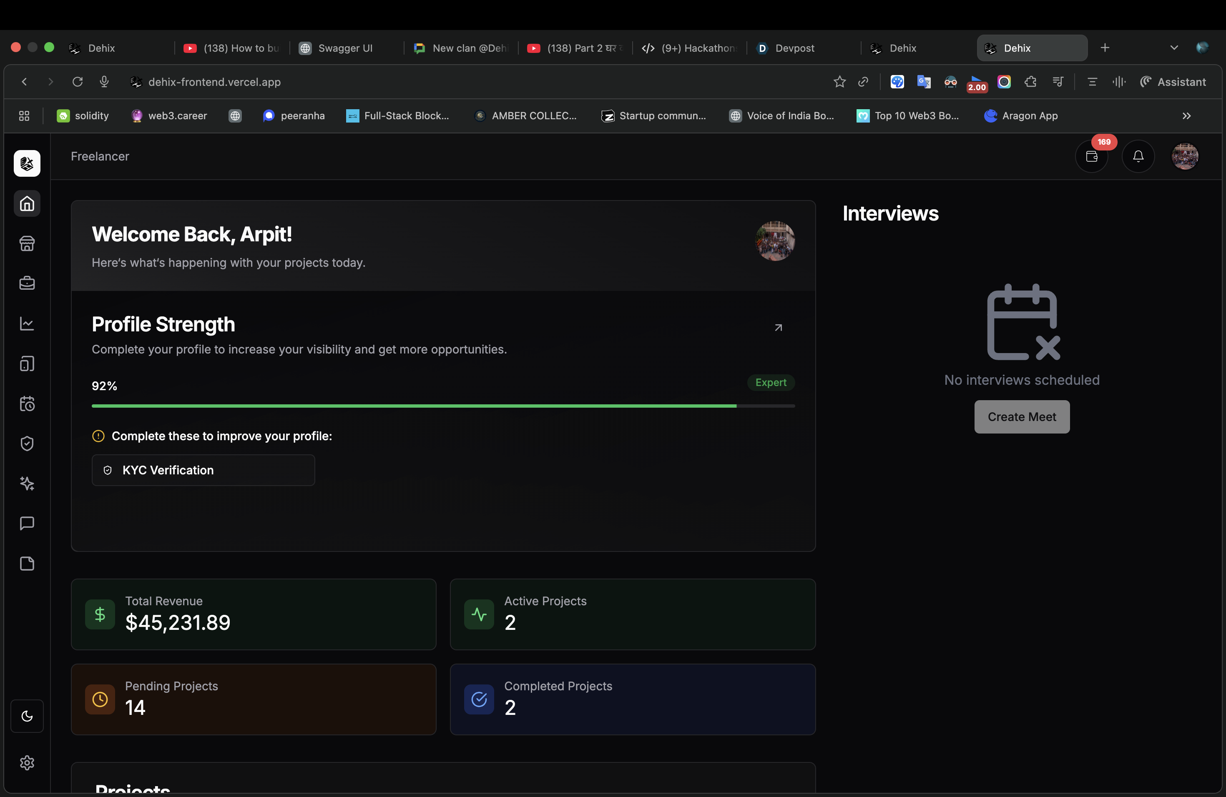Open the sparkles AI sidebar icon
The height and width of the screenshot is (797, 1226).
tap(27, 483)
